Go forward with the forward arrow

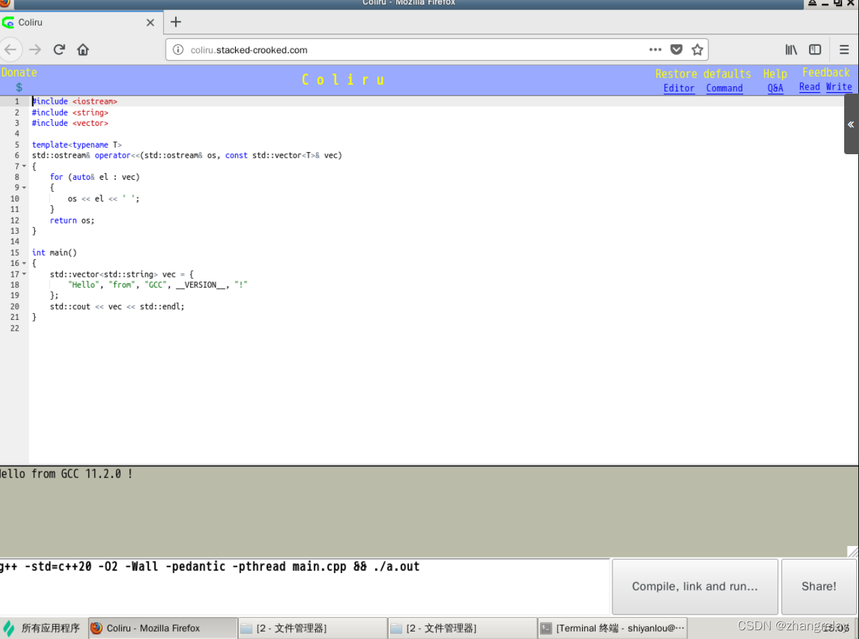tap(35, 49)
